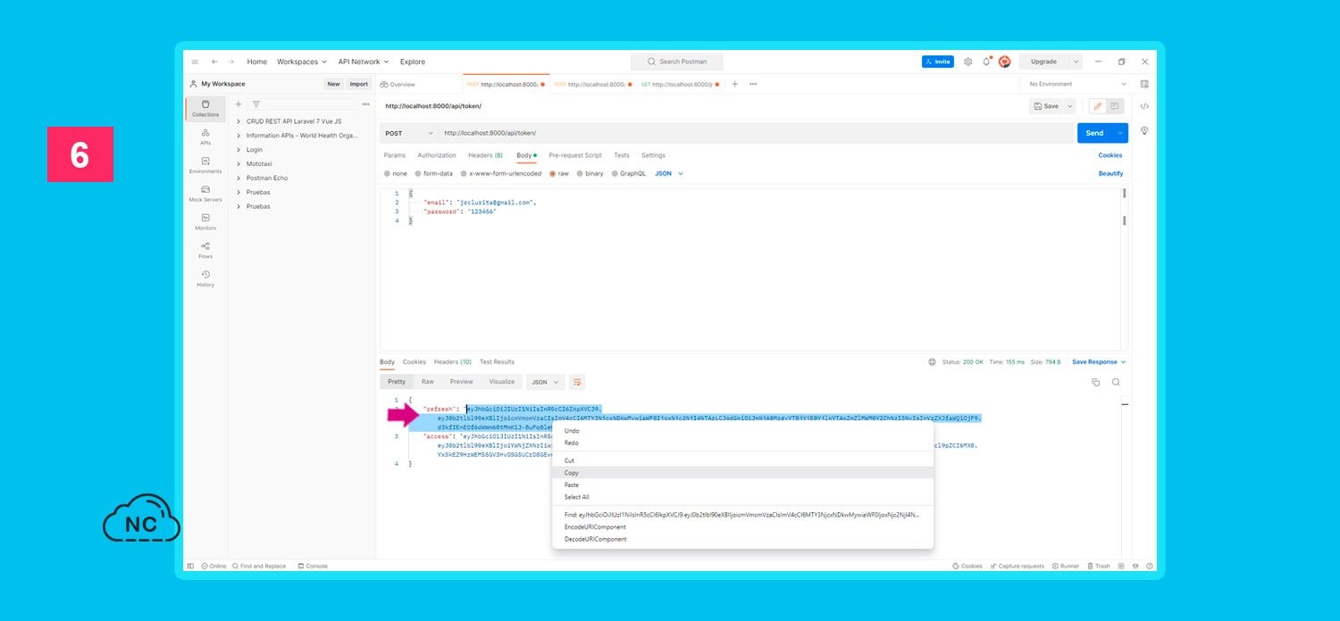Click the Save button
Screen dimensions: 1340x621
pyautogui.click(x=1046, y=106)
